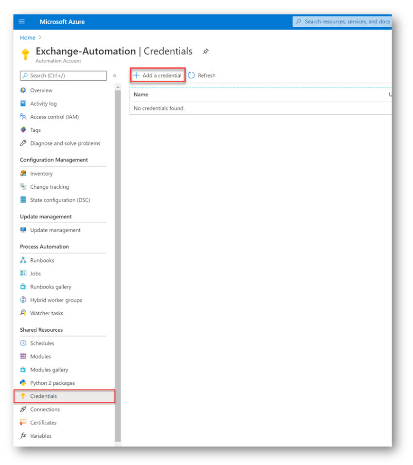Click the 'Process Automation' section heading

(44, 247)
